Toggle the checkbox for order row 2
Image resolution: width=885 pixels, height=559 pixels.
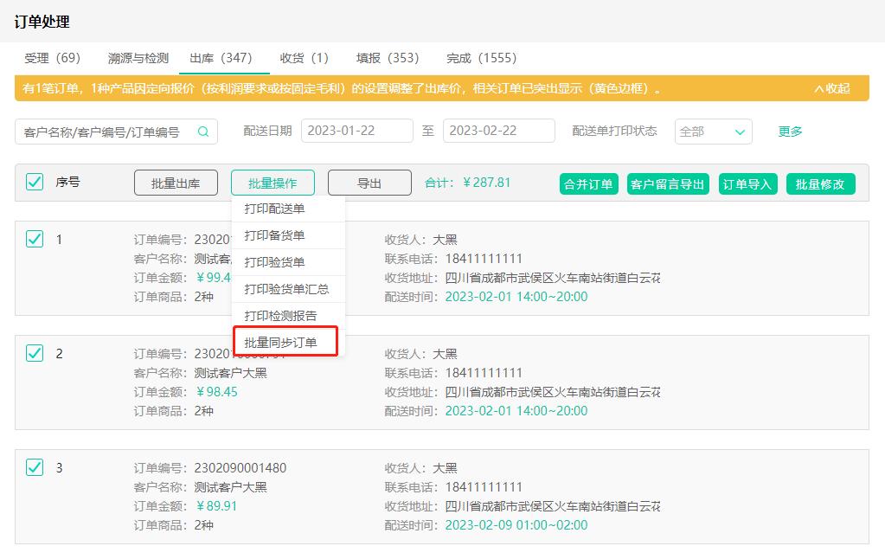(34, 353)
